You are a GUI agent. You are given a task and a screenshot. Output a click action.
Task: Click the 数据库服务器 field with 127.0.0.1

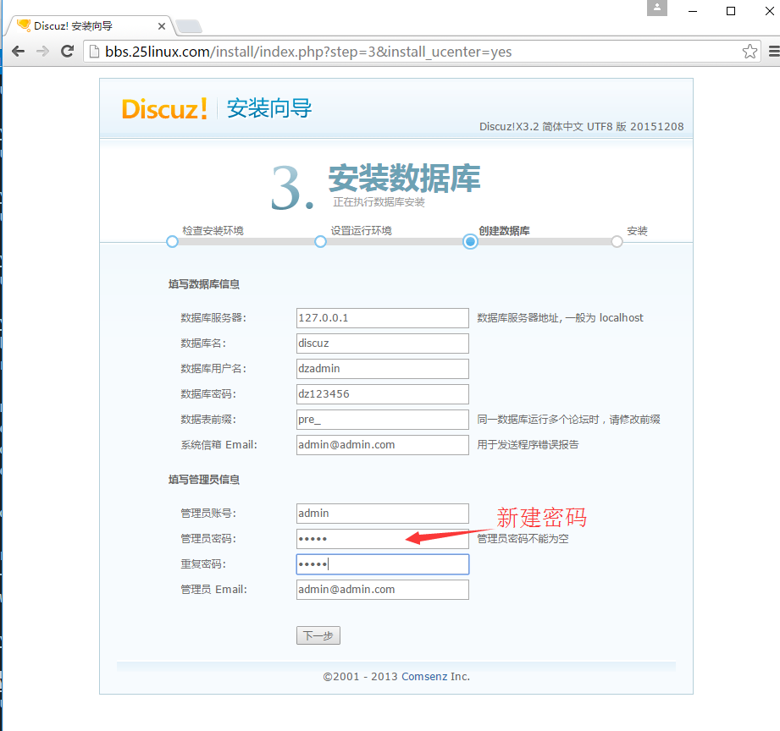[x=383, y=318]
